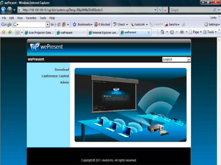
Task: Switch to Acer Projector Gate tab
Action: 39,33
